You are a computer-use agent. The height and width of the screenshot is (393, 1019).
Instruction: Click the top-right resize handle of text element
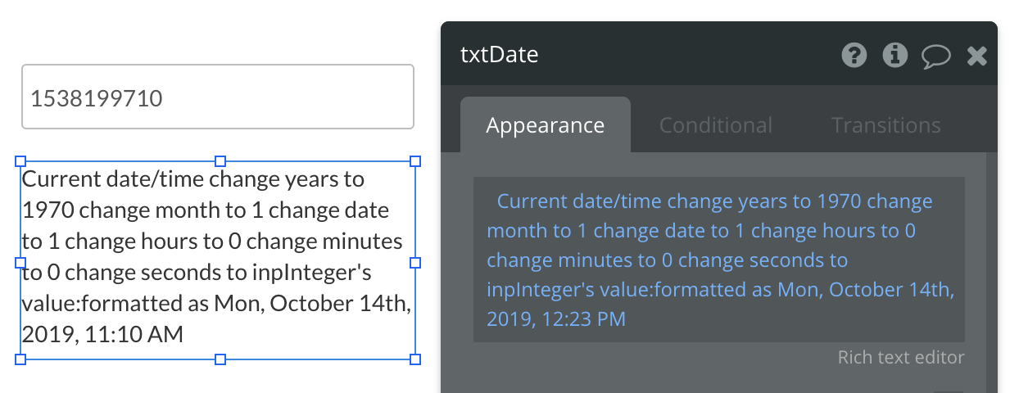415,161
